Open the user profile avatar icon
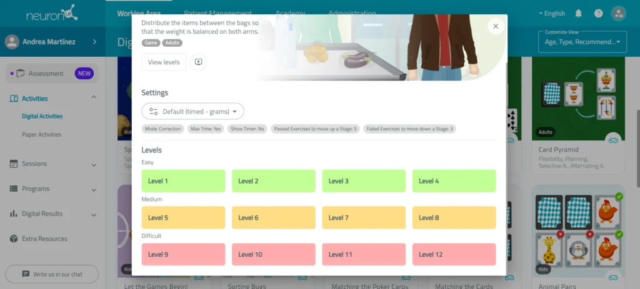The height and width of the screenshot is (289, 640). coord(618,14)
